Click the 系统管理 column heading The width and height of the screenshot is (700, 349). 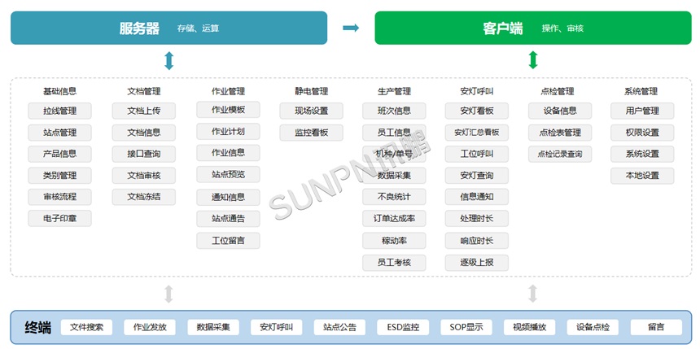(641, 91)
